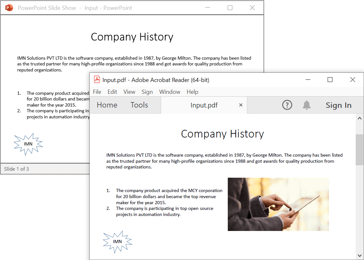Close the Input.pdf tab
364x260 pixels.
pyautogui.click(x=241, y=105)
